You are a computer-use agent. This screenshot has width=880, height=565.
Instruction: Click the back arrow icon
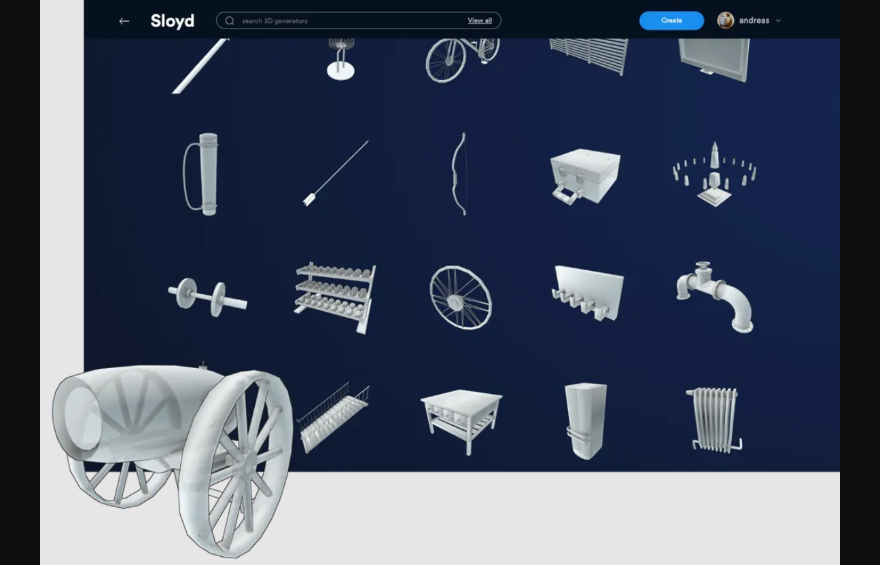click(124, 21)
